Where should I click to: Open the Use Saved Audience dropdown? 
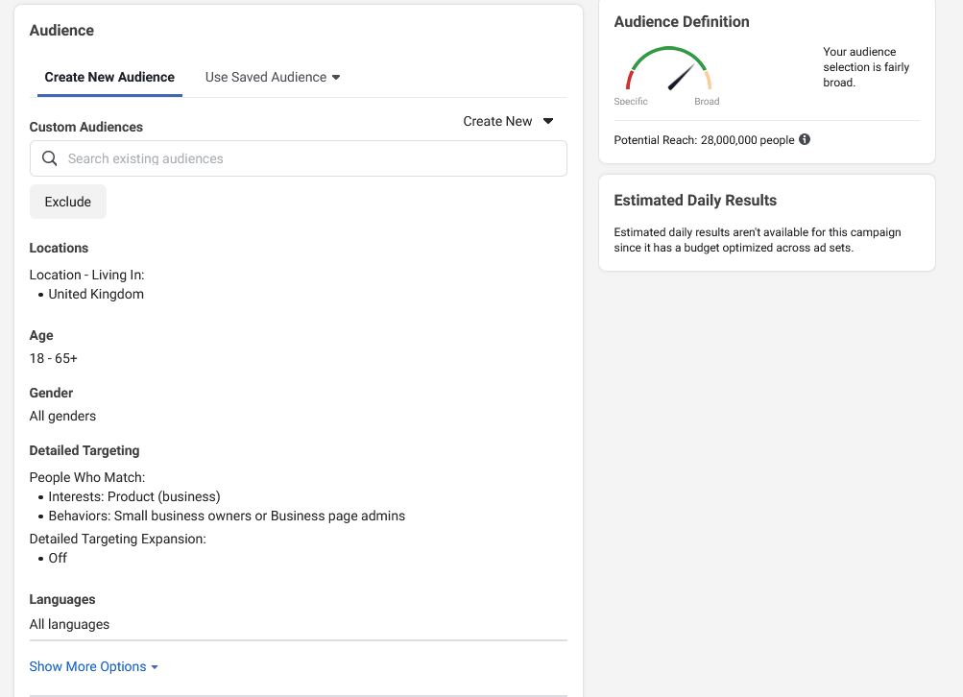(273, 78)
